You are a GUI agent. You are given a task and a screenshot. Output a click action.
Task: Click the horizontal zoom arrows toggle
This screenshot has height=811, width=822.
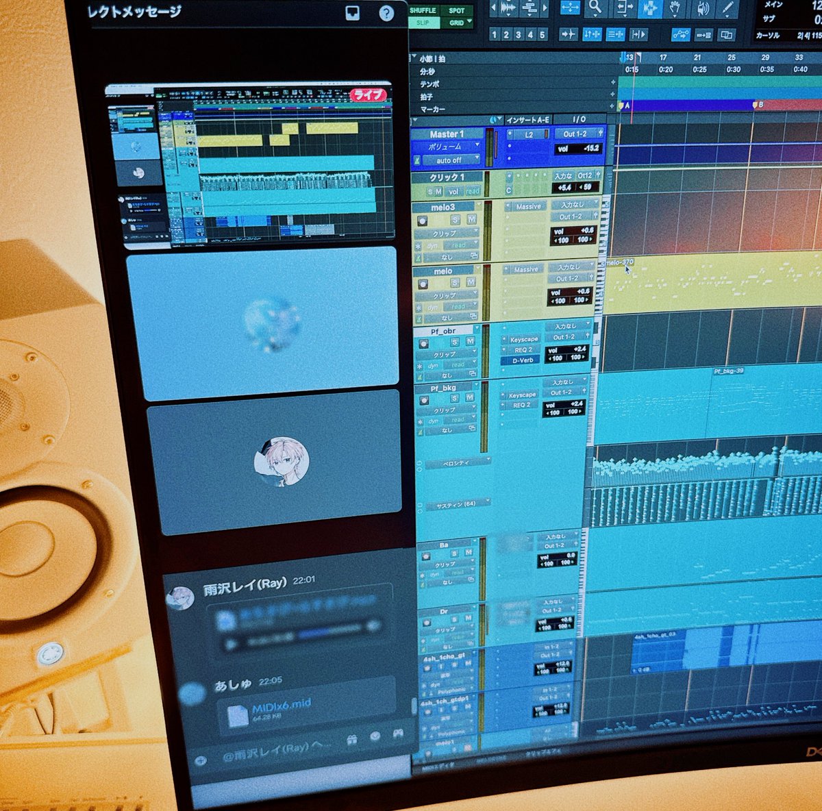click(x=570, y=7)
